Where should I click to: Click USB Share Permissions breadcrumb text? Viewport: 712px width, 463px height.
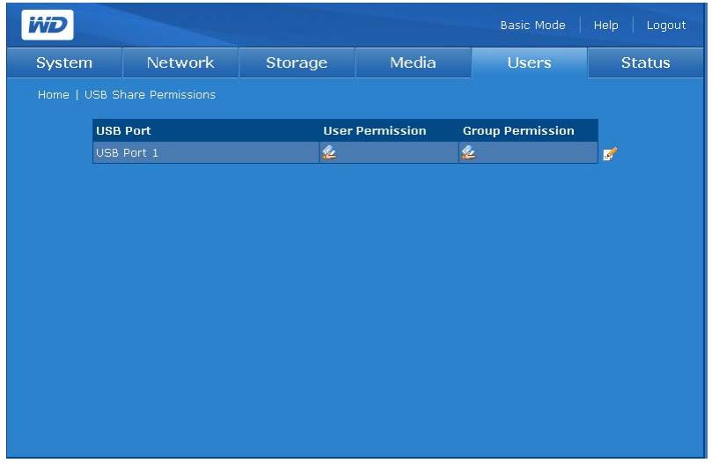coord(150,94)
